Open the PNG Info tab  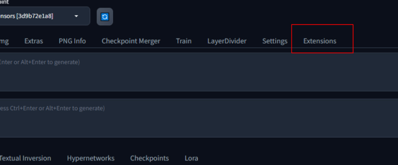click(x=72, y=41)
